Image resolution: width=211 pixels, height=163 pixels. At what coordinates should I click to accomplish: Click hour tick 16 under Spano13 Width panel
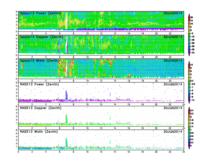click(x=129, y=81)
